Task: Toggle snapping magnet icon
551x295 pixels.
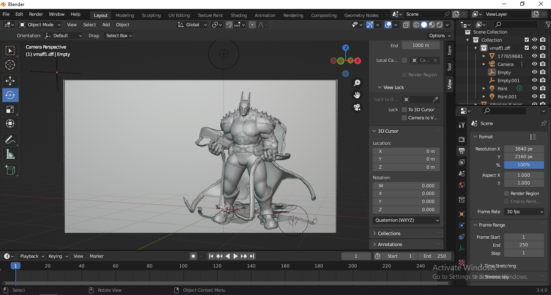Action: coord(229,25)
